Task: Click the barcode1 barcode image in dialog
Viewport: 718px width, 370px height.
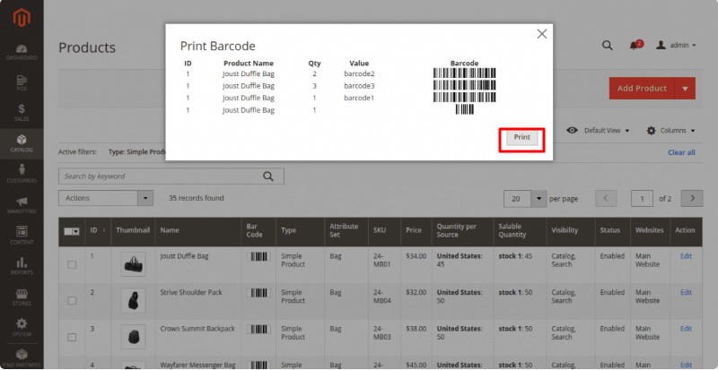Action: pos(464,98)
